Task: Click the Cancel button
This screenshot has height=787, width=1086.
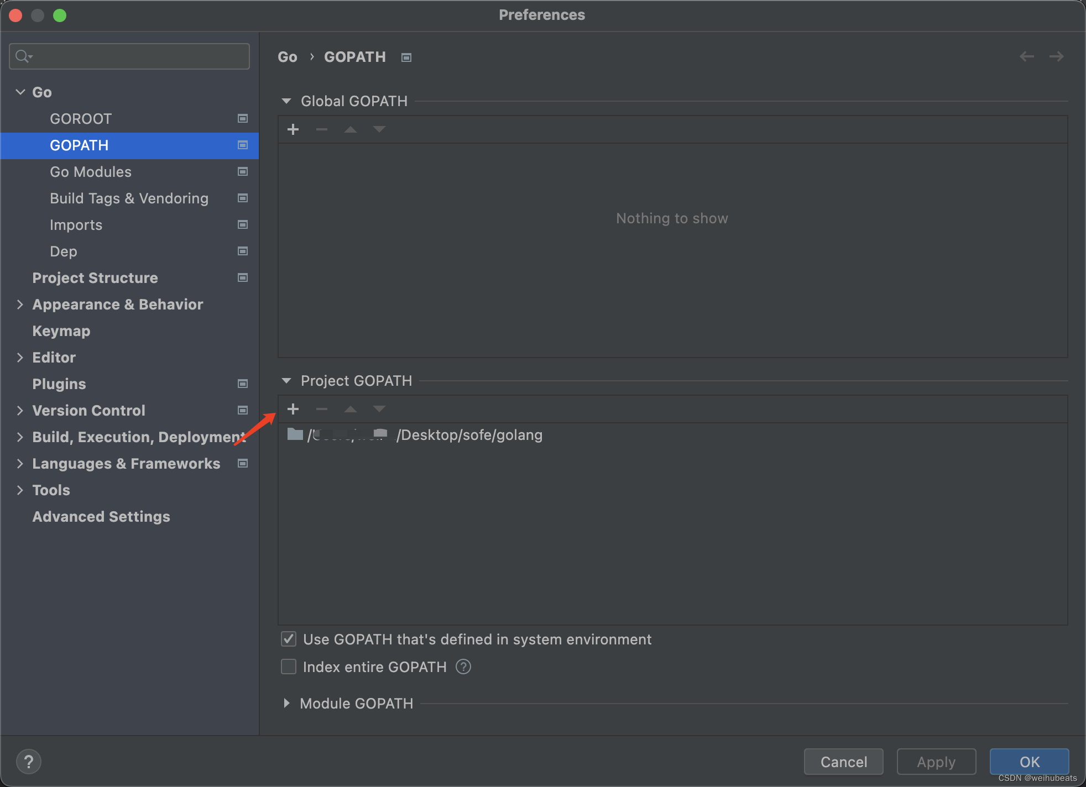Action: 843,761
